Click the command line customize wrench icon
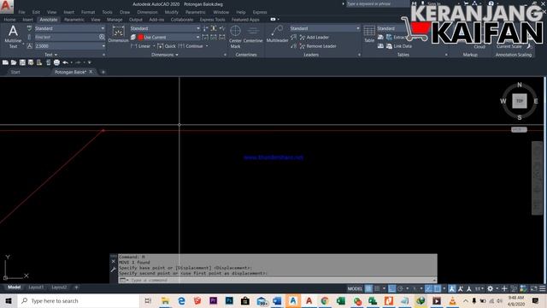This screenshot has width=547, height=308. pyautogui.click(x=113, y=269)
